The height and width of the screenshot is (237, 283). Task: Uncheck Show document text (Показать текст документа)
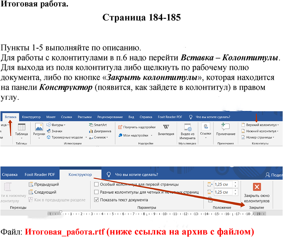coord(96,200)
